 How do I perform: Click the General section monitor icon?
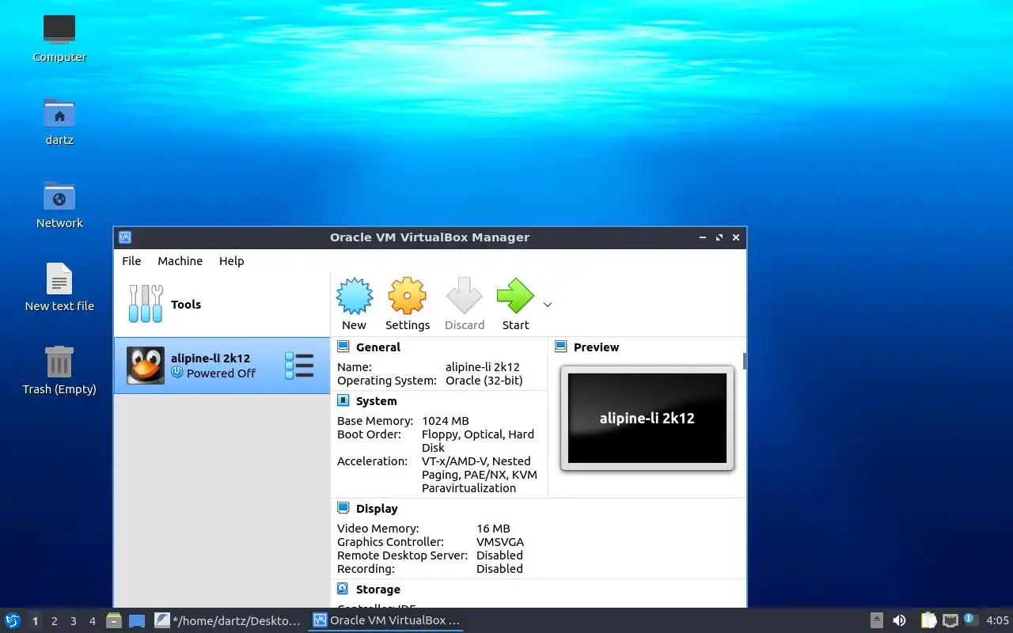[x=343, y=347]
